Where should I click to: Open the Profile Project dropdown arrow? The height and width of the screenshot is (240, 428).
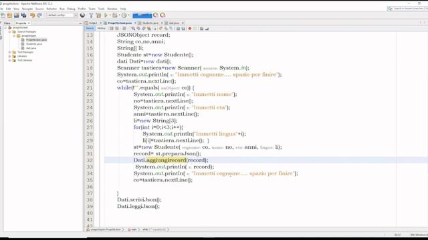(129, 15)
